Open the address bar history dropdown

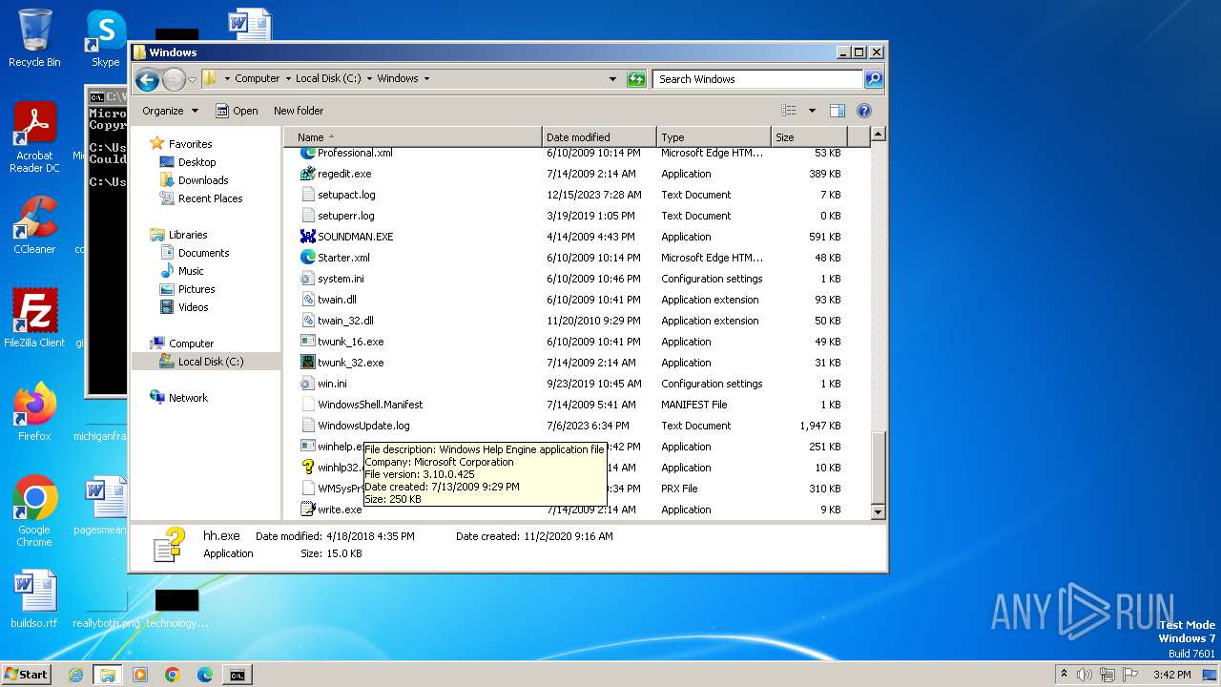coord(612,79)
